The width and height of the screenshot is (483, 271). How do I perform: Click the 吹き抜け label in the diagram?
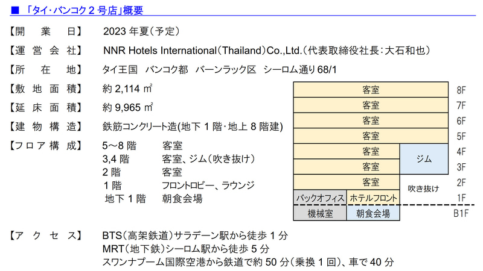(x=423, y=188)
